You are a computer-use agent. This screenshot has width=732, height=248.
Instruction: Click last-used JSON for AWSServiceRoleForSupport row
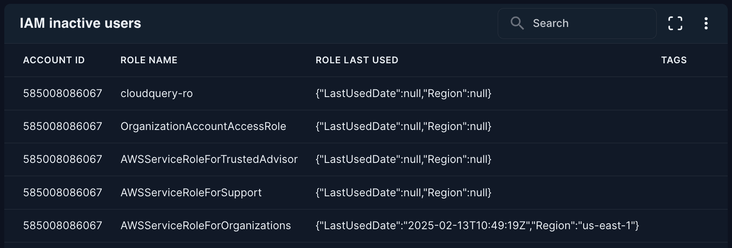(403, 193)
